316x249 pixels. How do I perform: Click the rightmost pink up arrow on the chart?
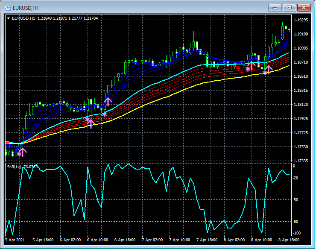(268, 69)
